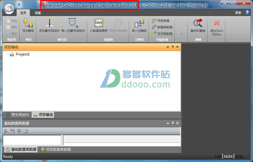253x162 pixels.
Task: Click the bar-chart icon beside Project1
Action: (12, 54)
